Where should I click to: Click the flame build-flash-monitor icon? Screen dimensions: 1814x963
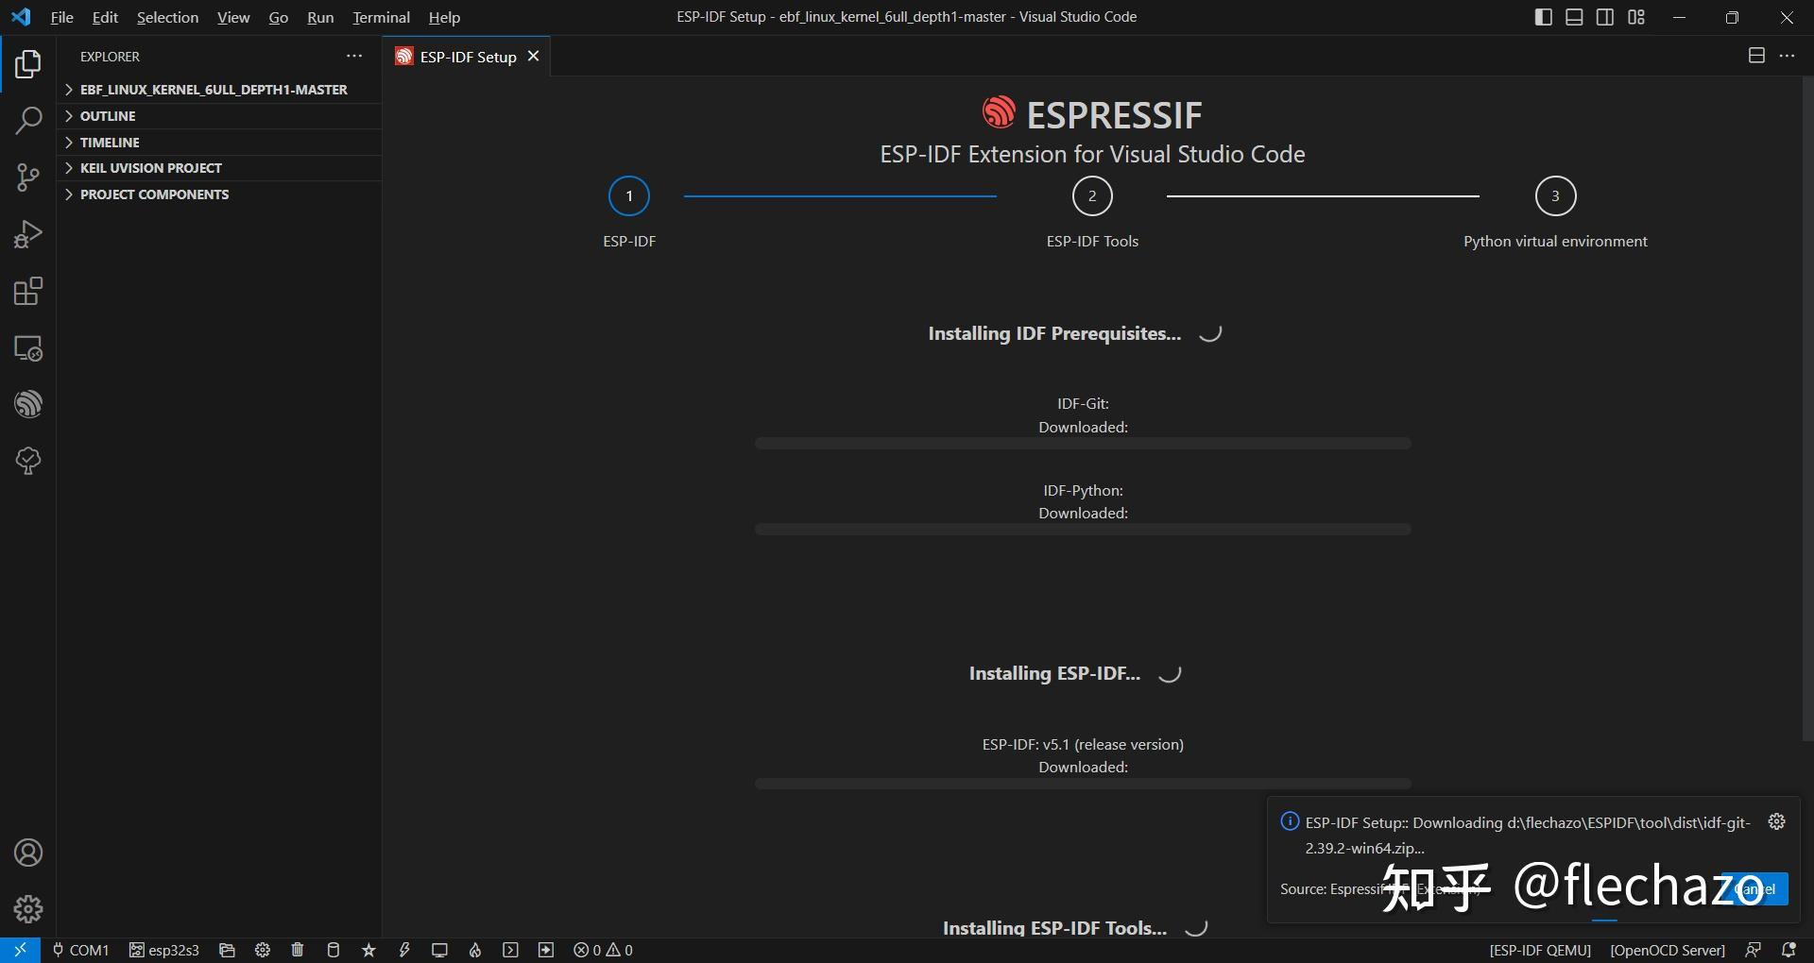click(475, 950)
